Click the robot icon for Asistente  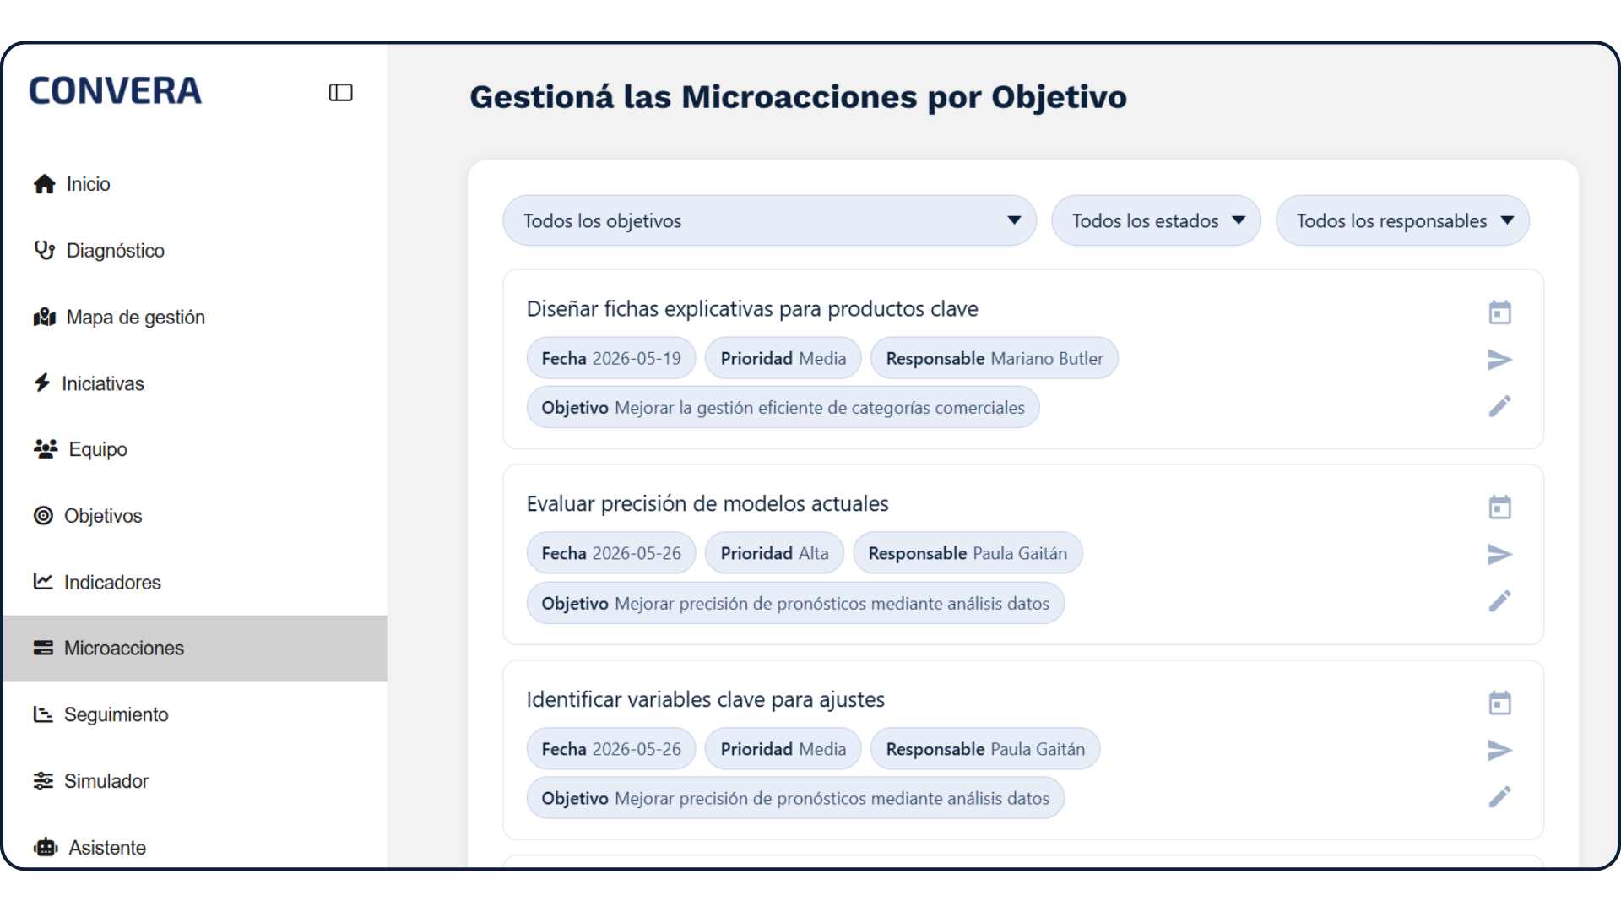point(46,847)
